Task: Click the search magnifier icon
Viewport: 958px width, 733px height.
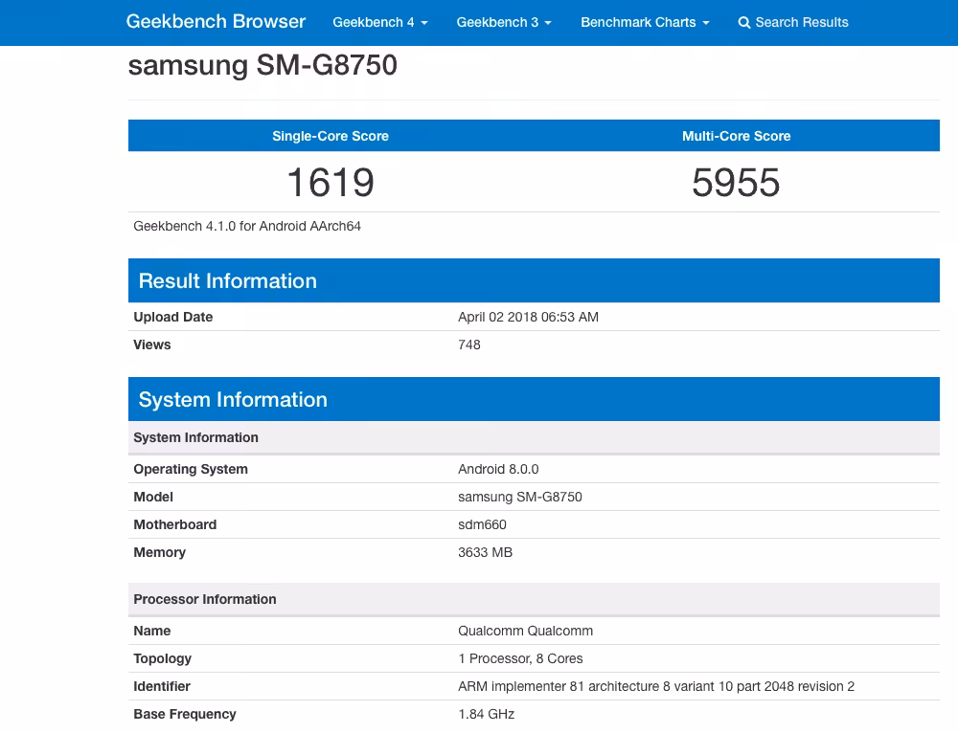Action: click(x=744, y=22)
